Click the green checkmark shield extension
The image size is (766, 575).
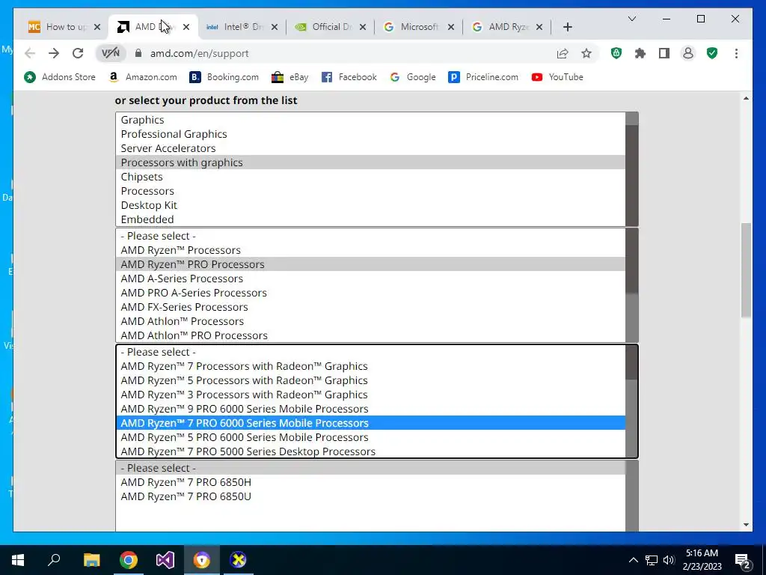tap(712, 53)
